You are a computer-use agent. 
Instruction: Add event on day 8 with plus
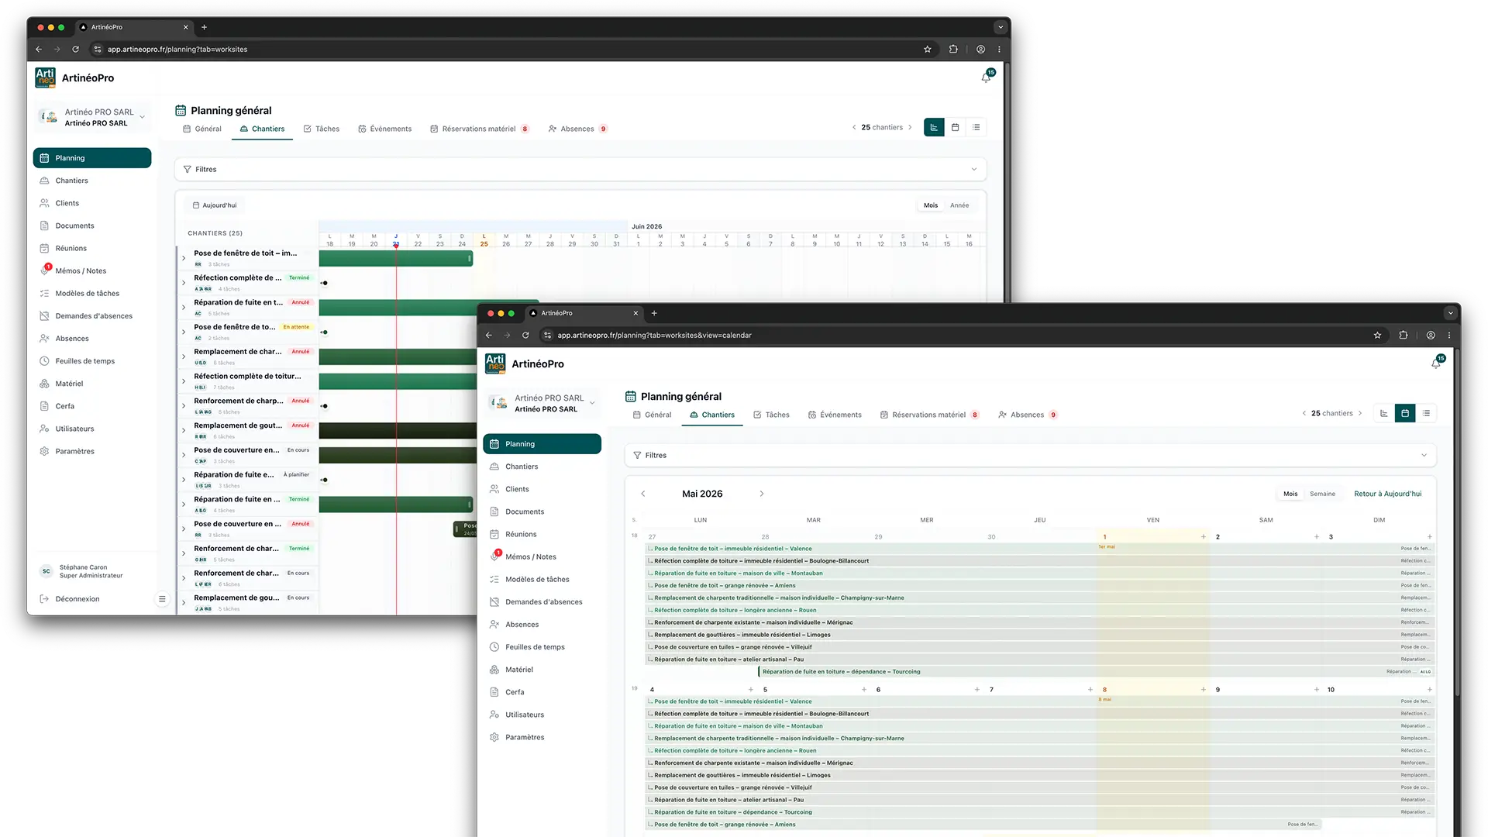[1204, 690]
